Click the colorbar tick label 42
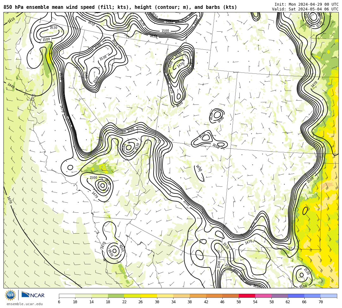 pyautogui.click(x=206, y=302)
